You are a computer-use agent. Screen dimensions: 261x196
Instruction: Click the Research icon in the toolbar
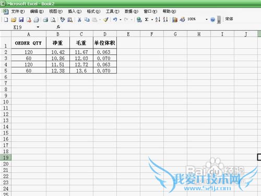click(x=70, y=19)
